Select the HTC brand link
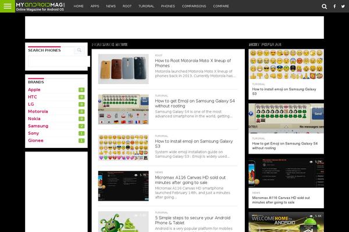 click(33, 97)
